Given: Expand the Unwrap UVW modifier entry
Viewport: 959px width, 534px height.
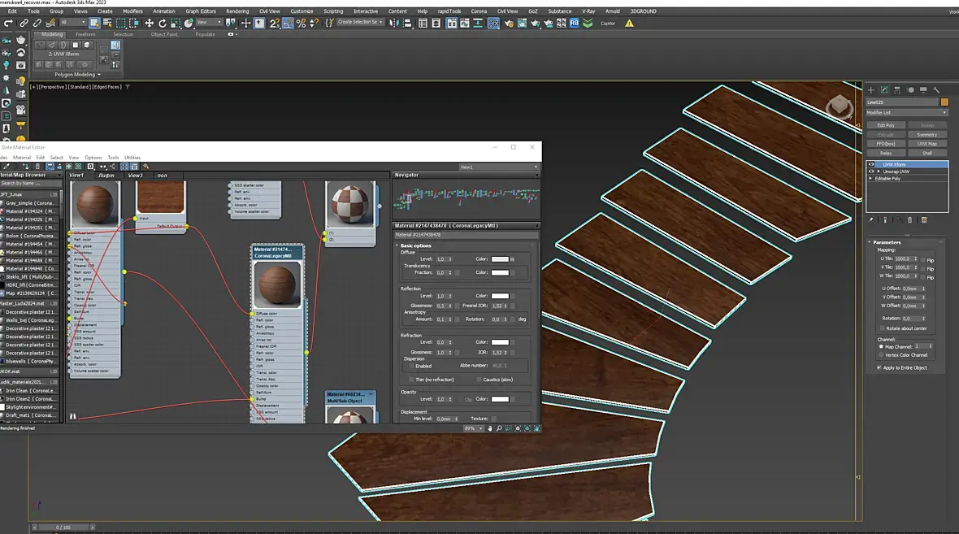Looking at the screenshot, I should click(x=878, y=171).
